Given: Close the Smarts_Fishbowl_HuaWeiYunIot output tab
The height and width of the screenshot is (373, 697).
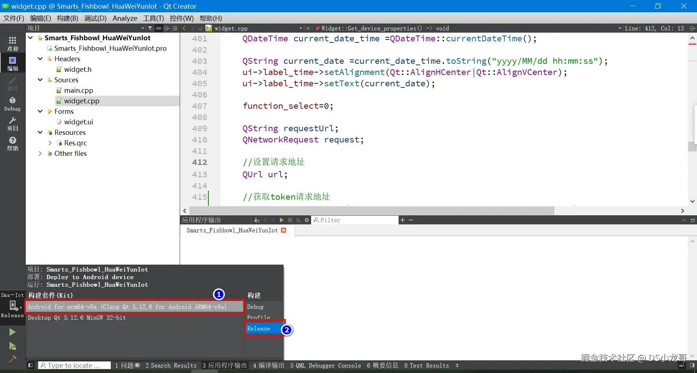Looking at the screenshot, I should [284, 230].
